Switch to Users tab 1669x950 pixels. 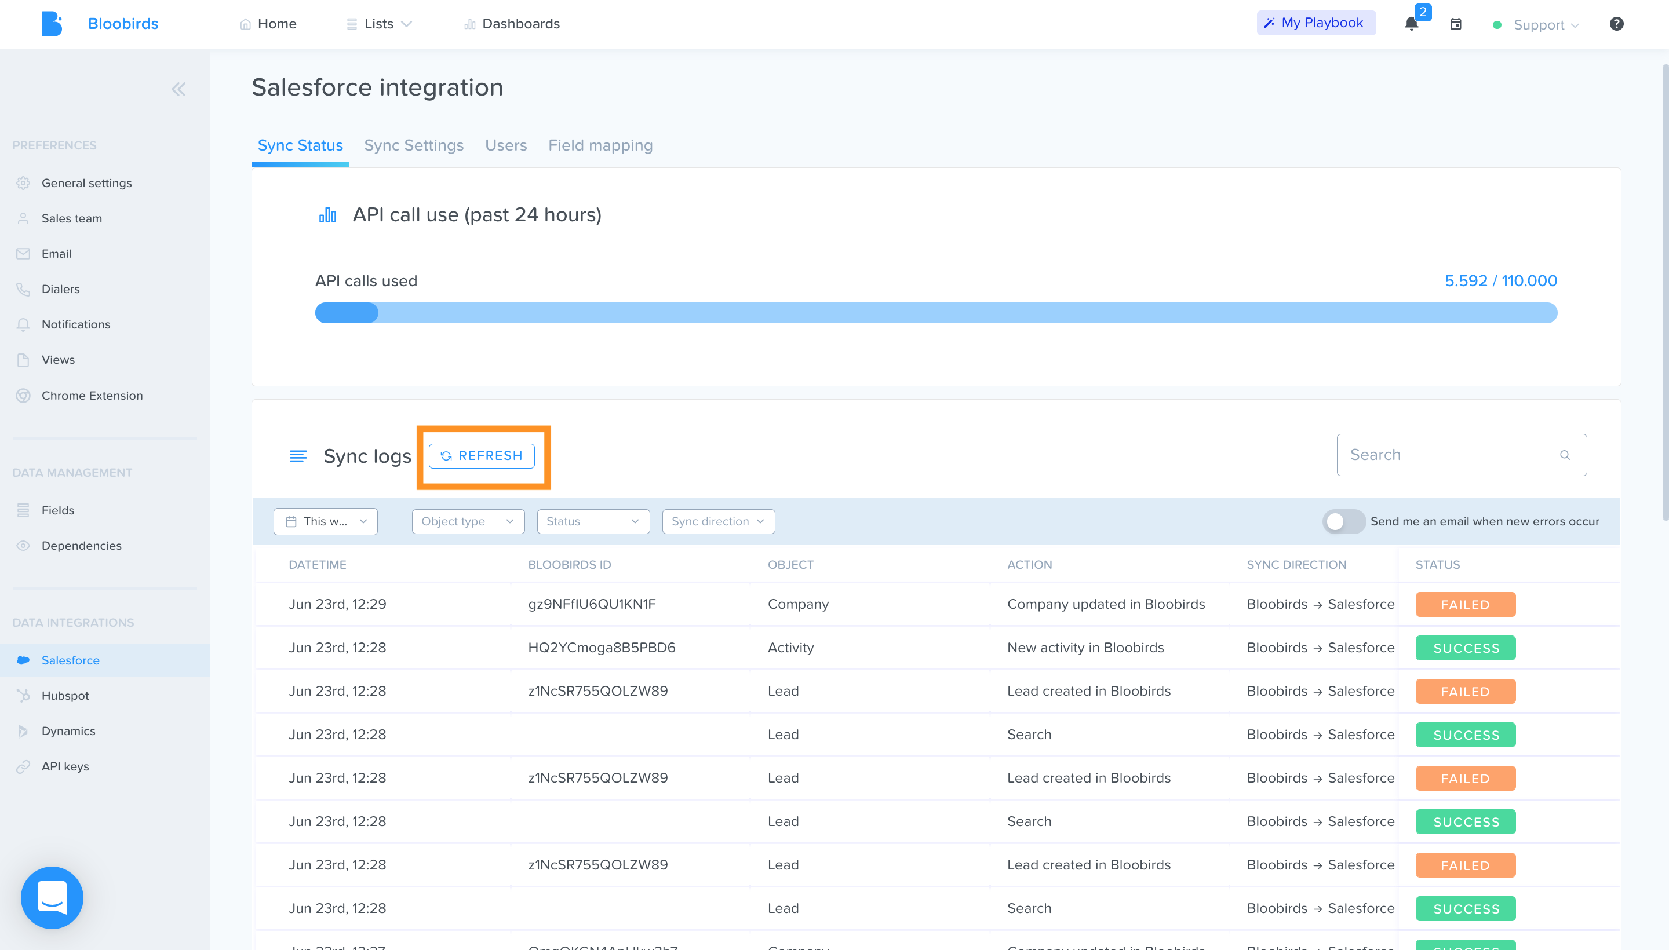click(x=506, y=145)
